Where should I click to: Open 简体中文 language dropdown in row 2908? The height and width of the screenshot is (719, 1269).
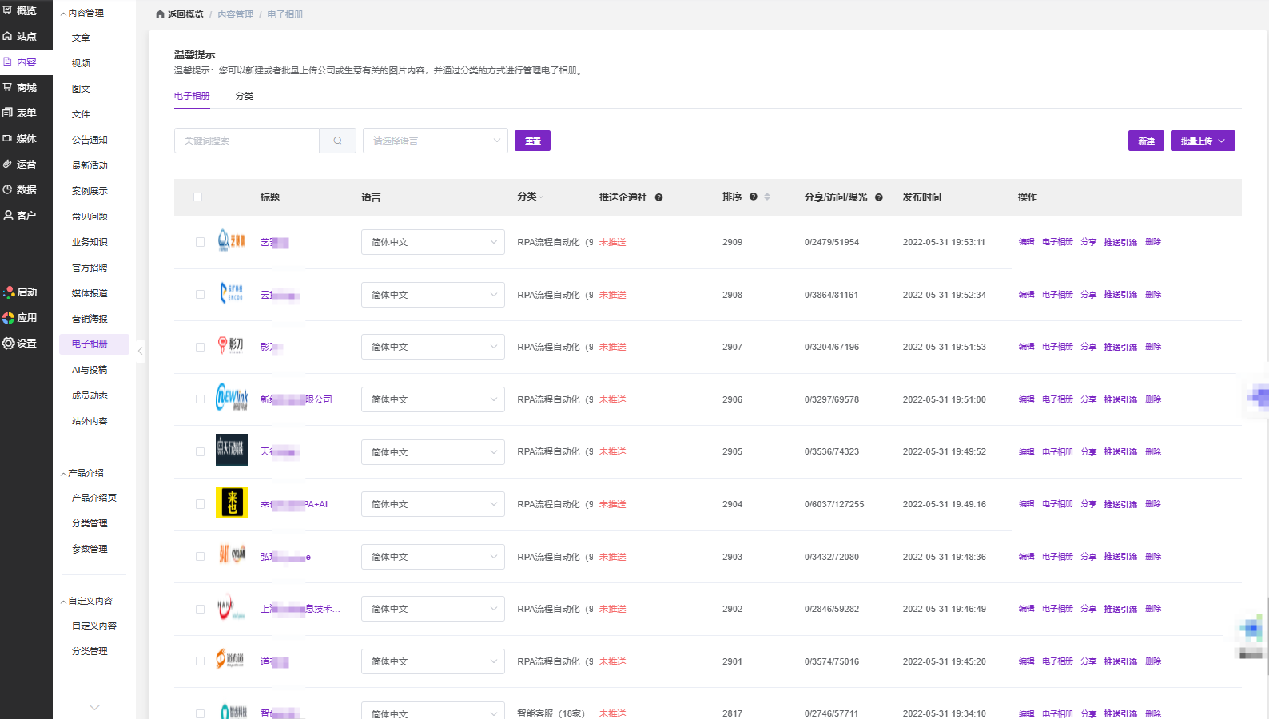pos(432,295)
